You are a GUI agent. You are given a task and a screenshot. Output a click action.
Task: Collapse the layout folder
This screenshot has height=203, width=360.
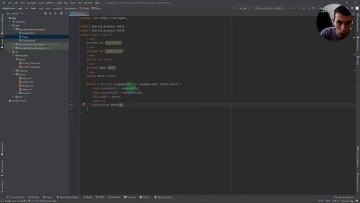[13, 59]
